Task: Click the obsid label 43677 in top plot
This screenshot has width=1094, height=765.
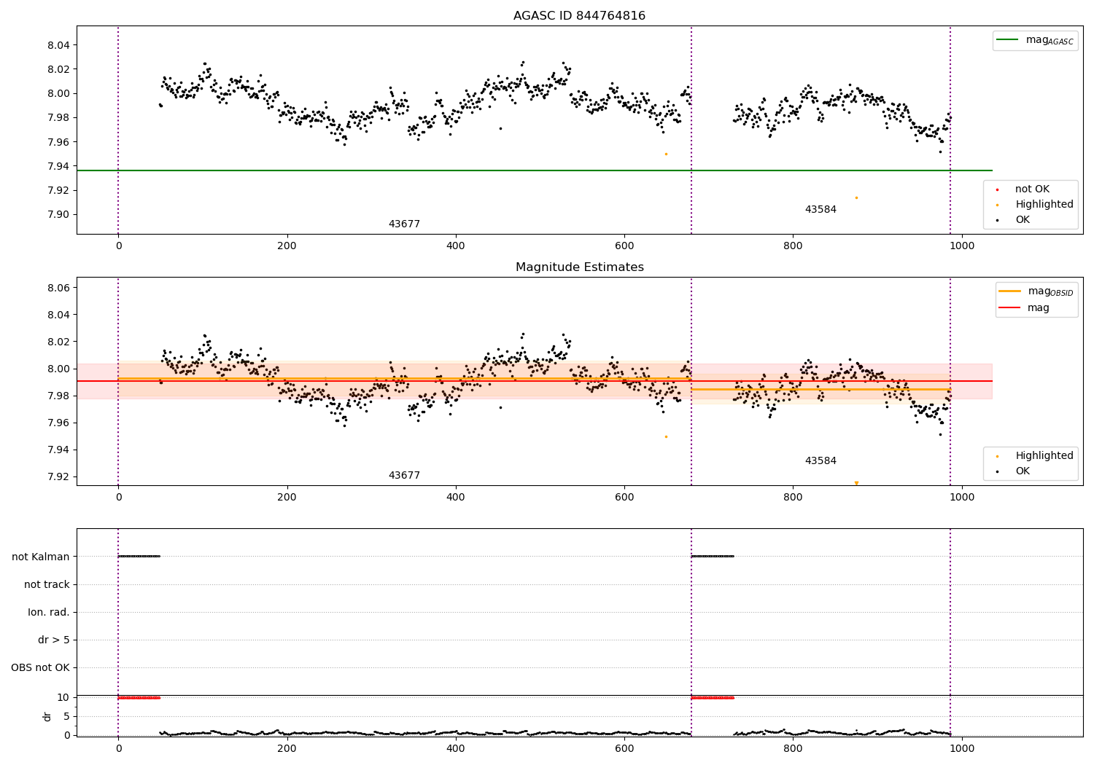Action: click(404, 224)
